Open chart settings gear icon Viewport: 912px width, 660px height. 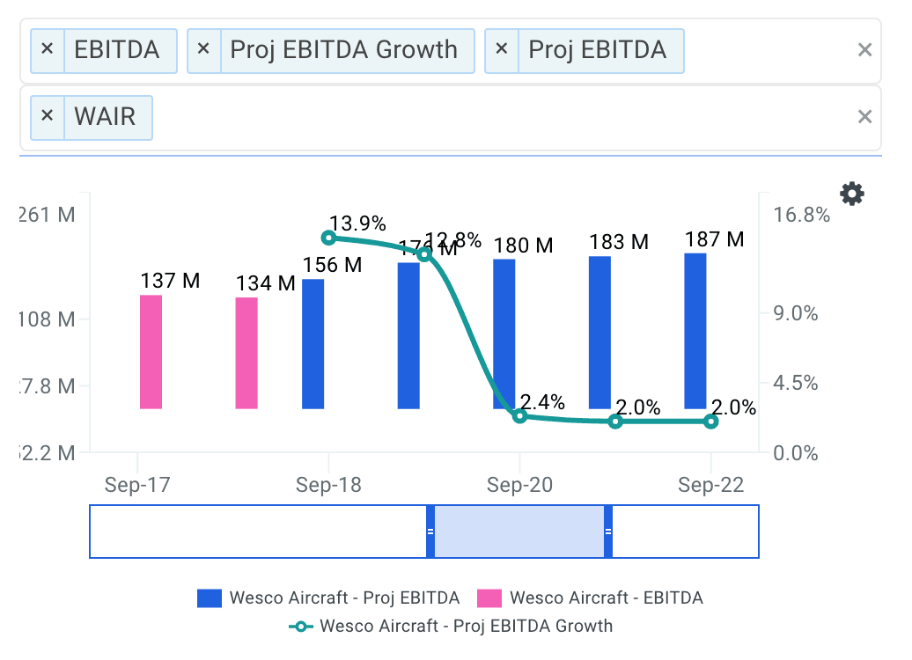click(x=851, y=194)
